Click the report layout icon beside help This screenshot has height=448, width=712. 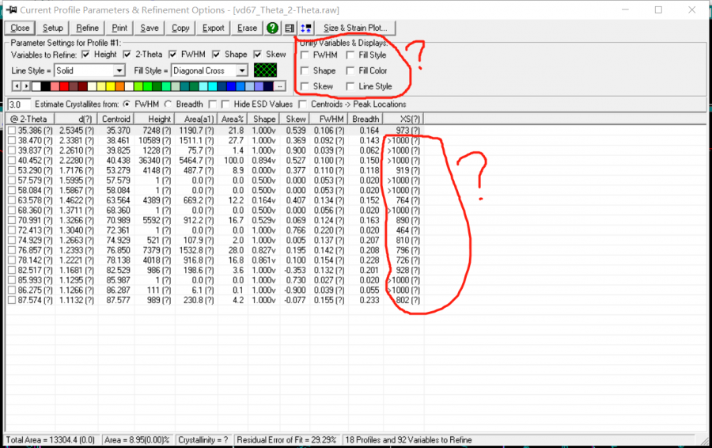point(290,28)
